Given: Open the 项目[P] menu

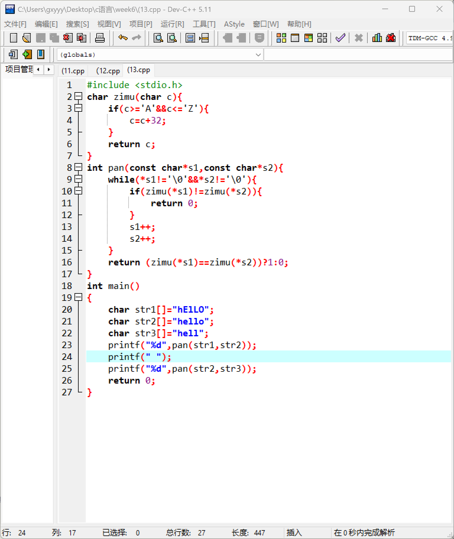Looking at the screenshot, I should 141,24.
